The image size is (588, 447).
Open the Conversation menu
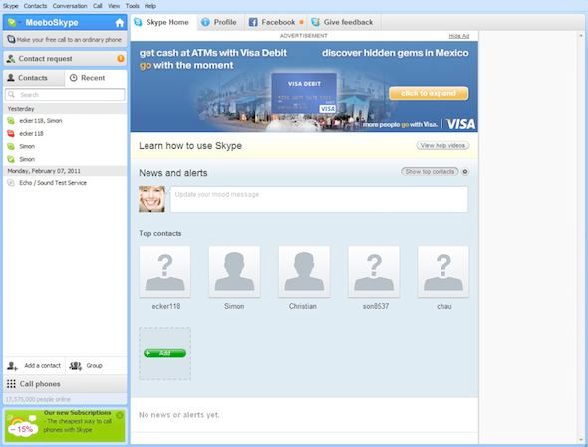point(70,6)
